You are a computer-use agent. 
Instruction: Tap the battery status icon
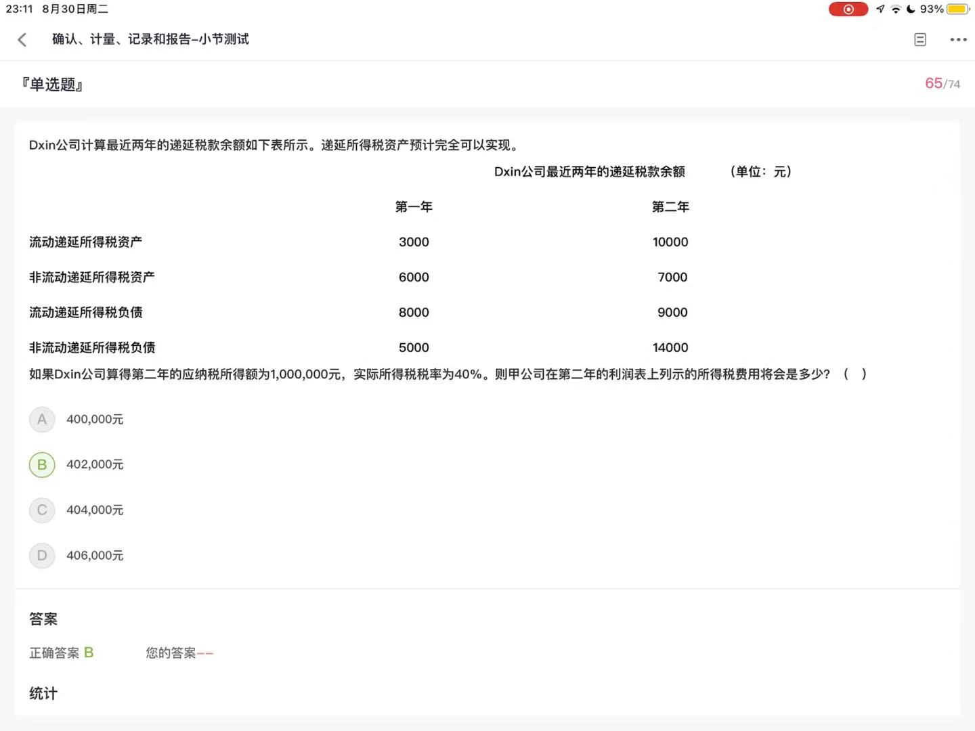pyautogui.click(x=958, y=9)
